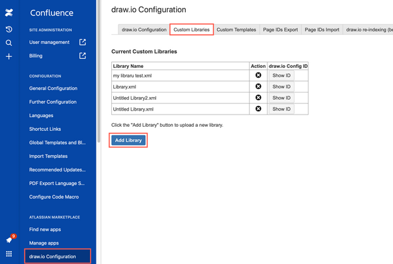This screenshot has width=393, height=264.
Task: Open the recent pages clock icon
Action: tap(9, 29)
